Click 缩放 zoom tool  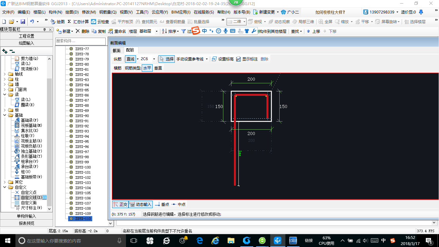[x=342, y=22]
